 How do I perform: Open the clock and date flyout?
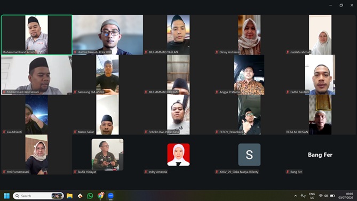pos(346,196)
